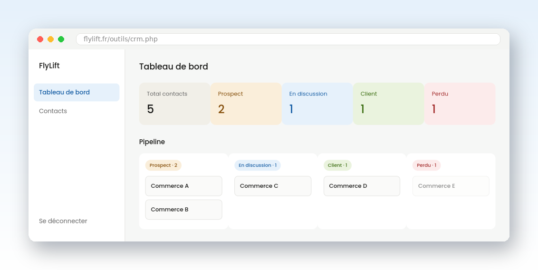Select the En discussion stat card
The image size is (538, 270).
click(x=317, y=104)
